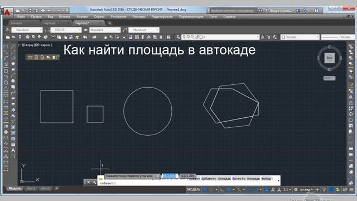357x201 pixels.
Task: Open the title bar Help question icon
Action: 316,11
